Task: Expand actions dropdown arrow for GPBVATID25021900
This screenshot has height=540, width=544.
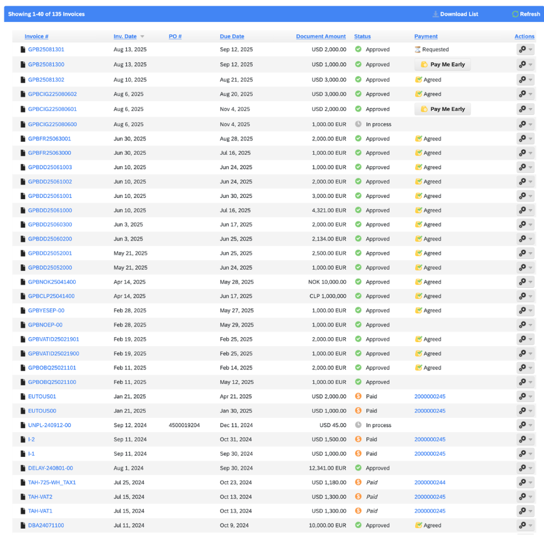Action: [x=530, y=354]
